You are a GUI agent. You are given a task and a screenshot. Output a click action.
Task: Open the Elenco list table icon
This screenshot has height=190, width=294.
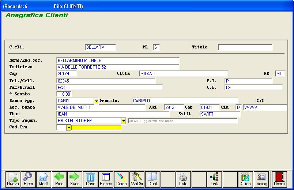(106, 179)
